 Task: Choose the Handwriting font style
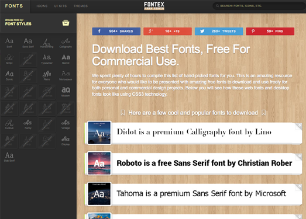click(x=47, y=43)
